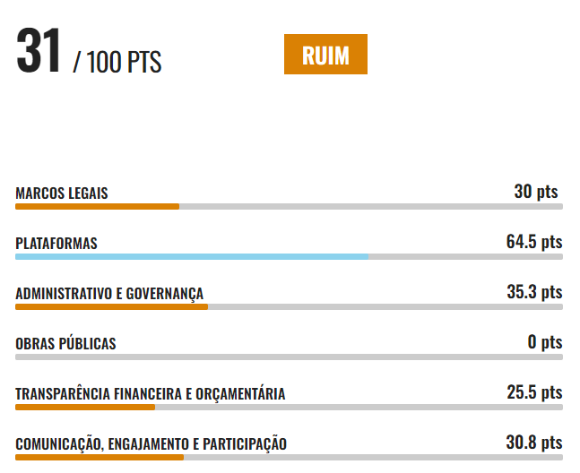Screen dimensions: 580x473
Task: Open the Marcos Legais category
Action: 62,193
